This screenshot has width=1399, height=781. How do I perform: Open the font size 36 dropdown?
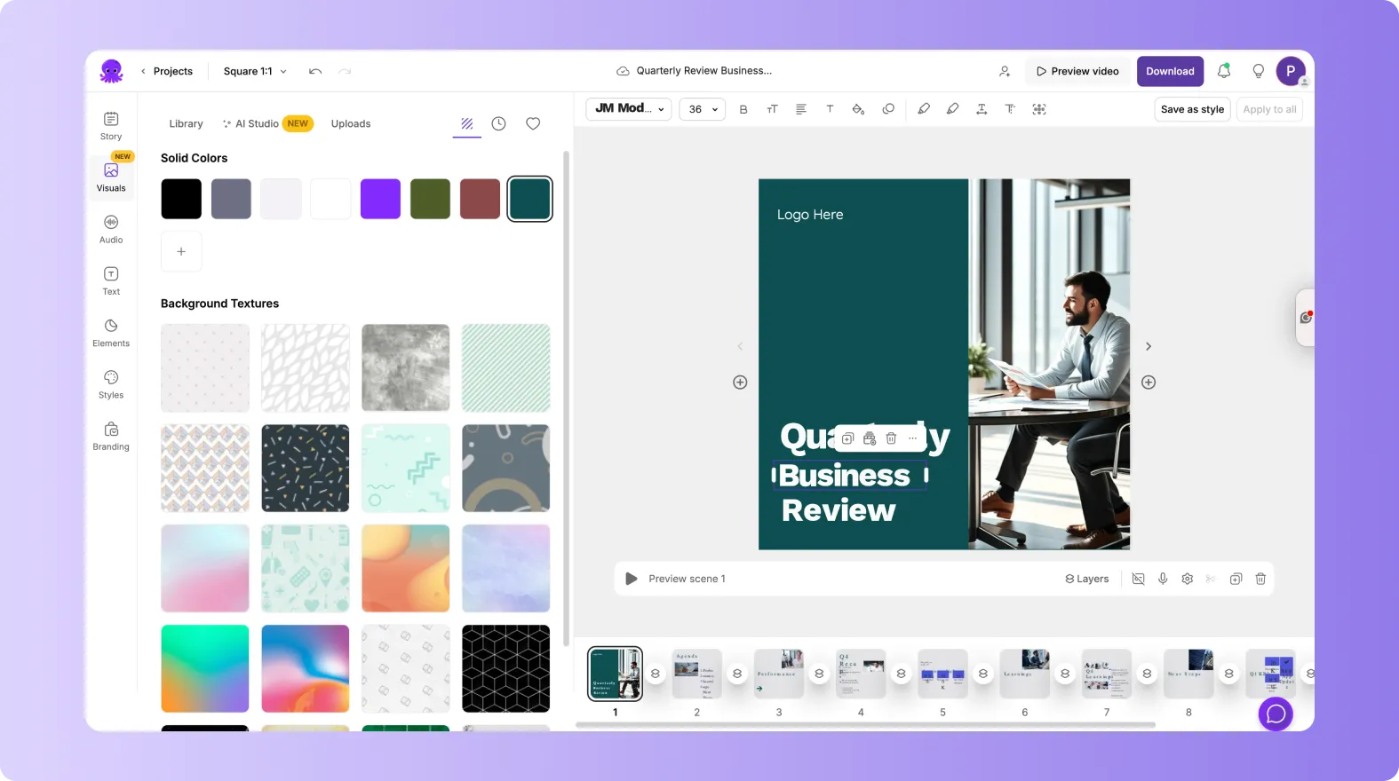[703, 109]
